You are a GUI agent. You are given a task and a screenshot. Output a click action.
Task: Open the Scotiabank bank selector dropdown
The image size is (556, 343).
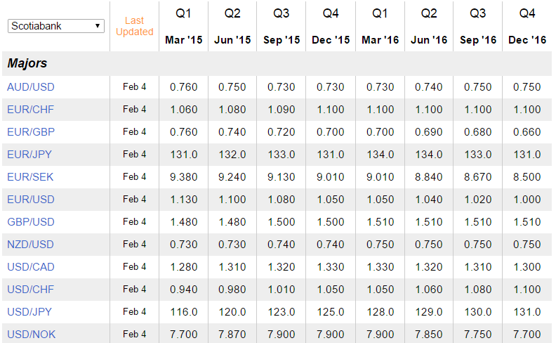tap(55, 26)
